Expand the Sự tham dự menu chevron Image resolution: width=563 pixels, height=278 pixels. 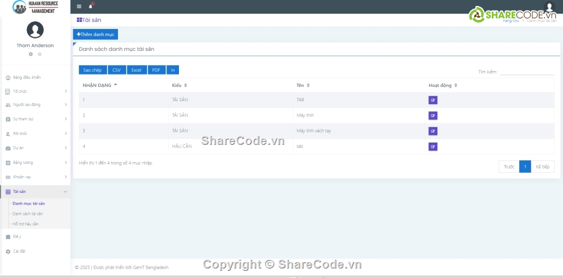pos(66,119)
